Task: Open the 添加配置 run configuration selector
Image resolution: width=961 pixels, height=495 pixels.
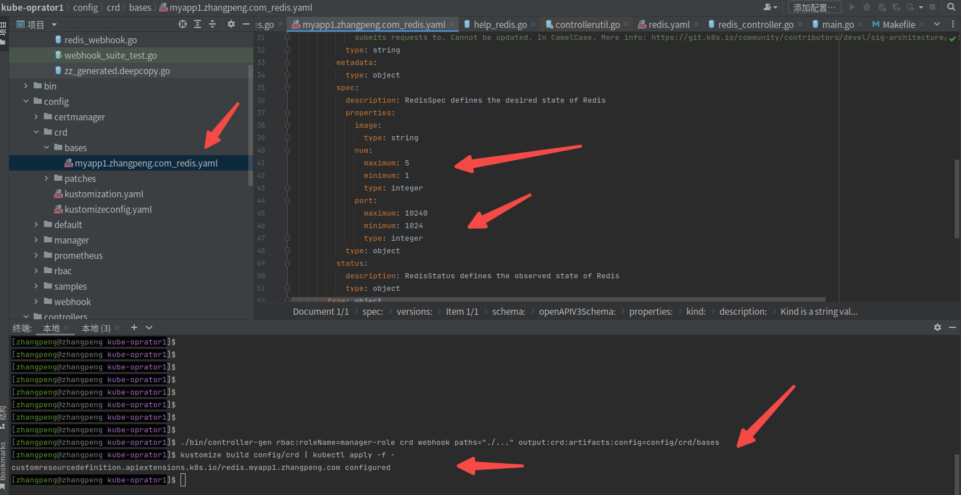Action: point(815,7)
